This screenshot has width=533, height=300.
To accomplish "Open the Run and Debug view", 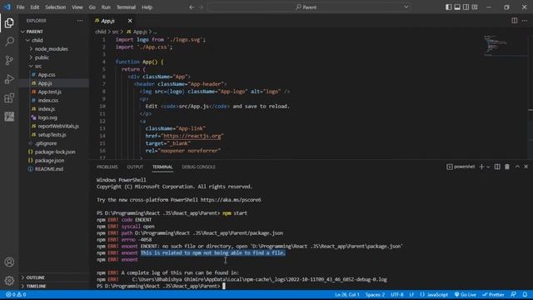I will 9,79.
